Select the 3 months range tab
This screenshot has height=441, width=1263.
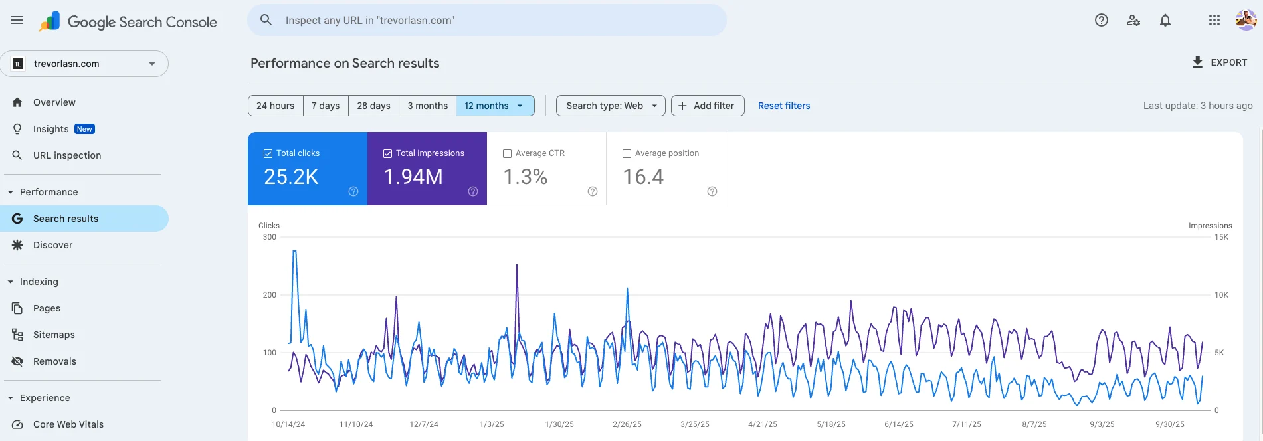[x=427, y=106]
